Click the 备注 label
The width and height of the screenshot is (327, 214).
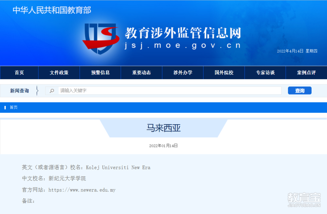point(28,201)
